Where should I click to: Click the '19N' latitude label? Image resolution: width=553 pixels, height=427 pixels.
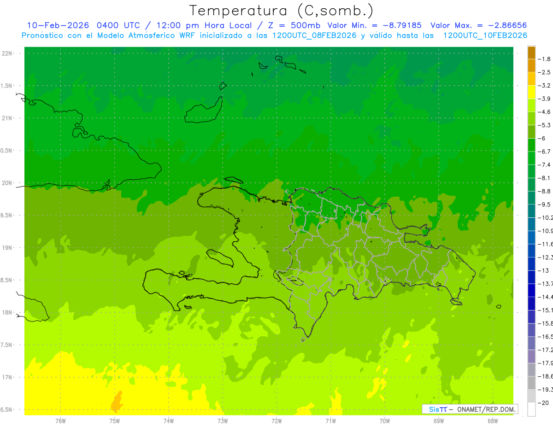click(7, 248)
